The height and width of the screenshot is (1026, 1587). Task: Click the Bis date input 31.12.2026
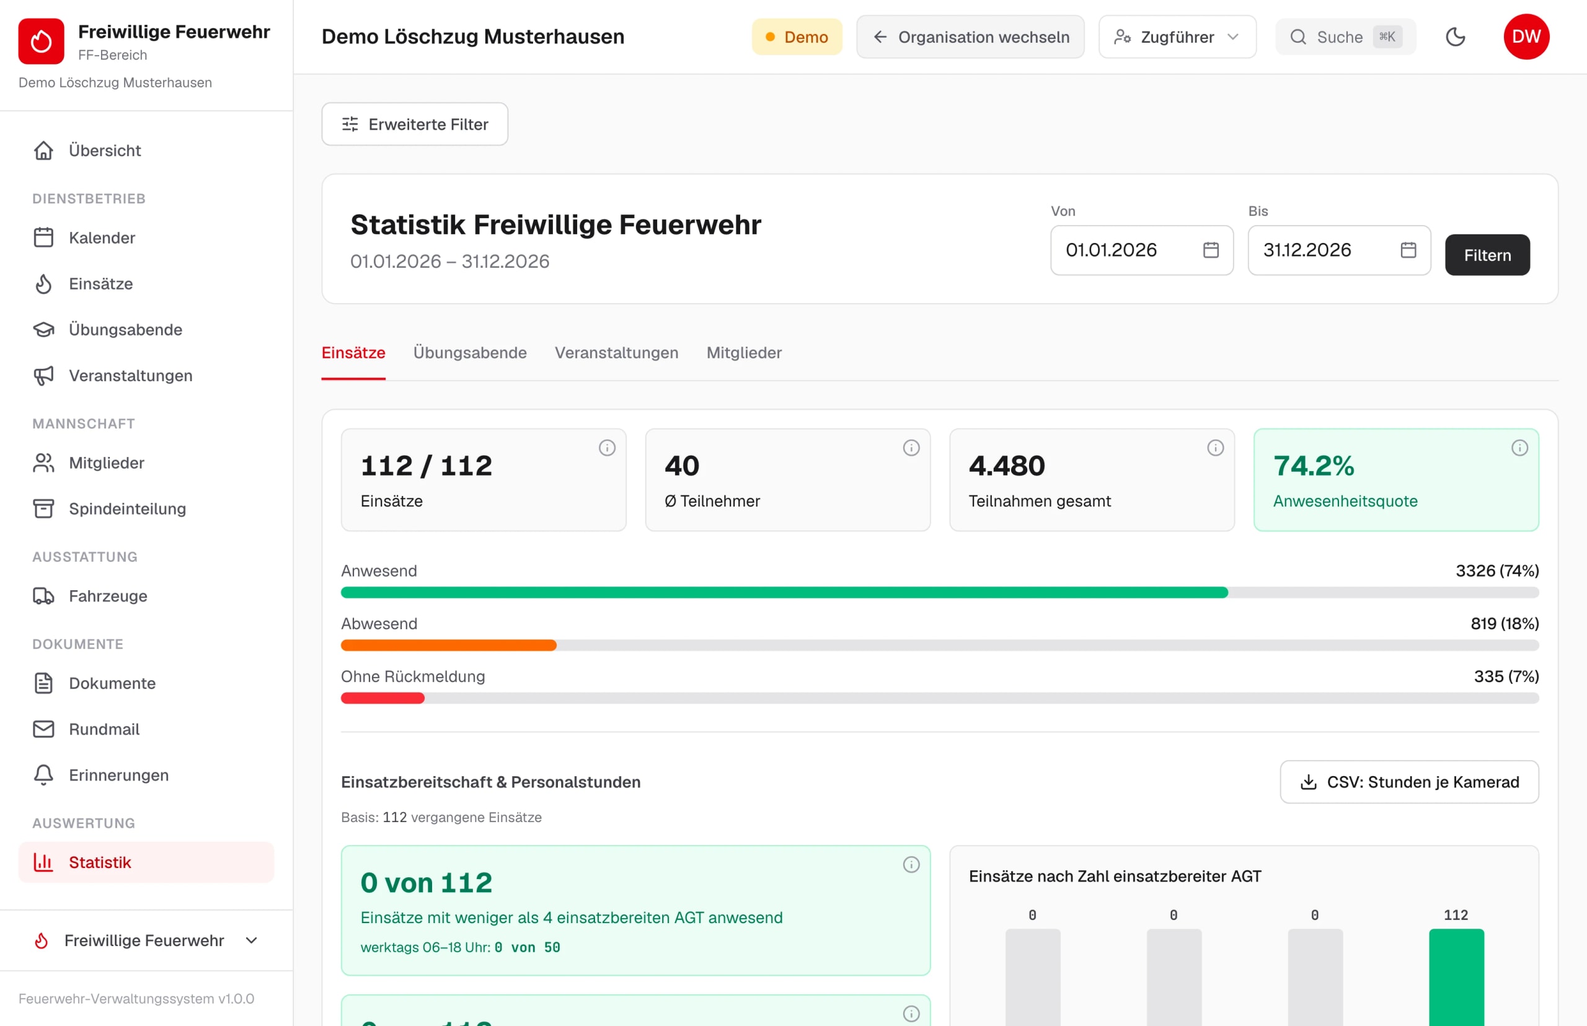[1339, 250]
